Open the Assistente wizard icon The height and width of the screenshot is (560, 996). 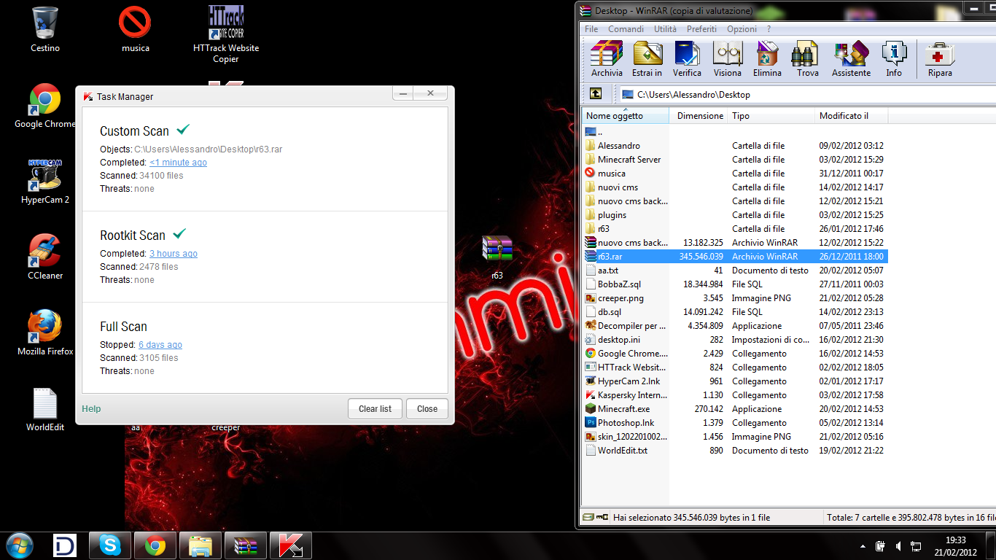851,59
